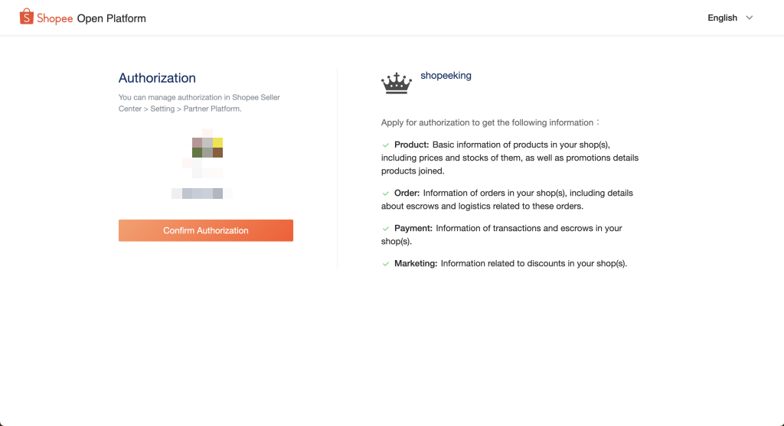
Task: Click the Shopee shopping bag logo
Action: click(x=26, y=17)
